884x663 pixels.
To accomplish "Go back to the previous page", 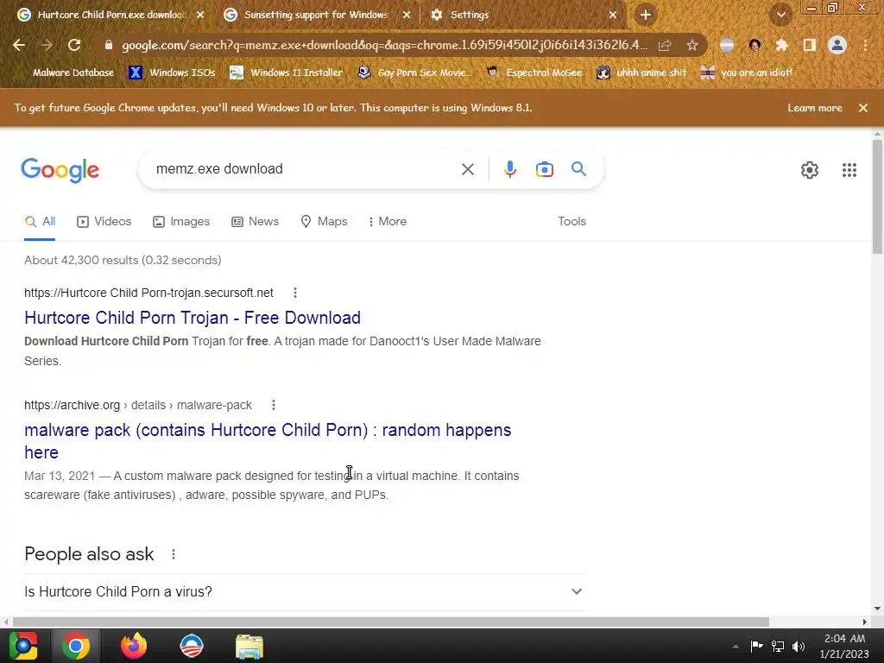I will [x=19, y=45].
